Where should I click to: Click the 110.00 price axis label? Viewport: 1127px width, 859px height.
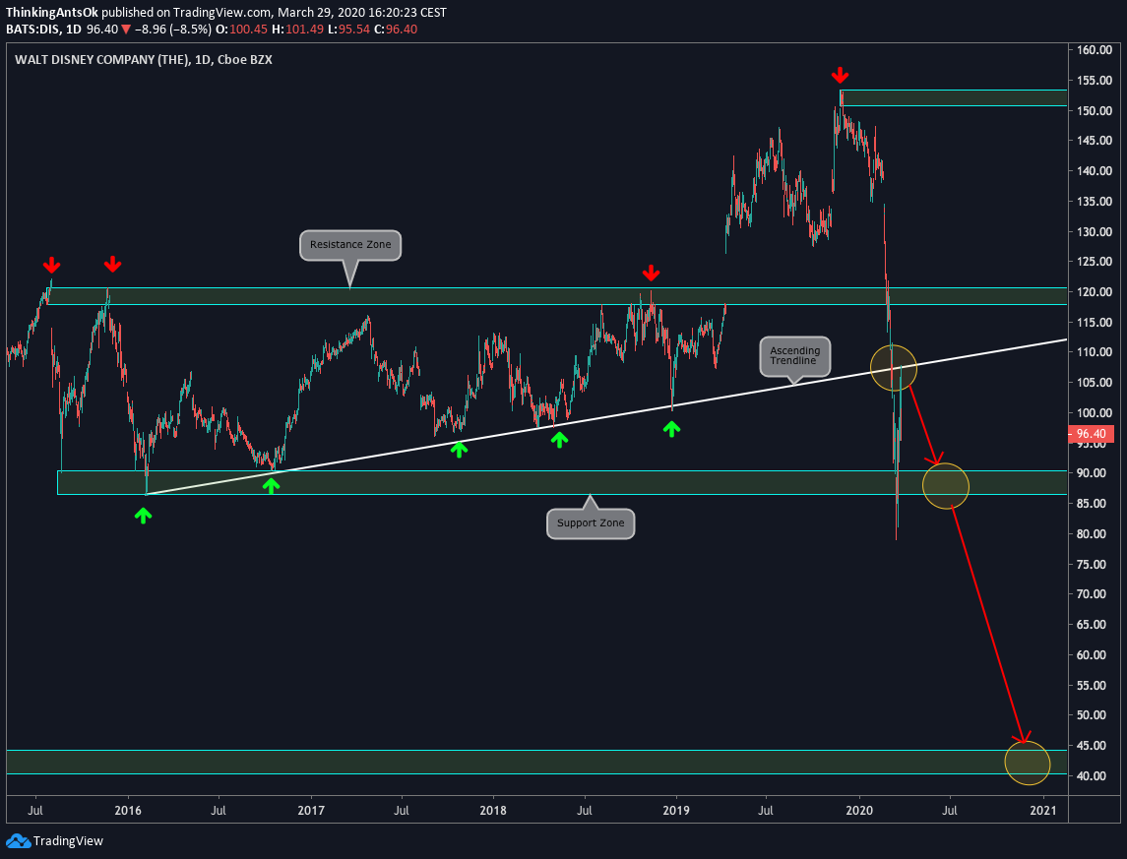[x=1095, y=352]
